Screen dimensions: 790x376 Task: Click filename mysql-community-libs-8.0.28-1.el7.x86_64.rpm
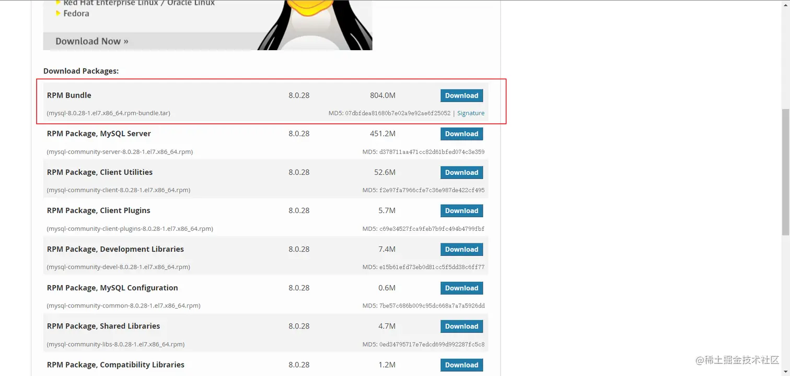point(115,344)
